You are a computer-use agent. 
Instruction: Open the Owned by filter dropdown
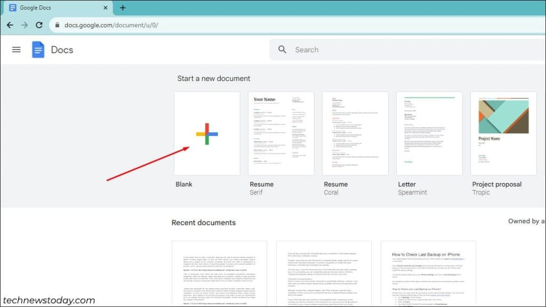pos(526,221)
